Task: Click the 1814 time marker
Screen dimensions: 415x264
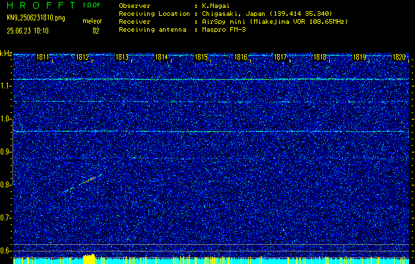Action: 161,57
